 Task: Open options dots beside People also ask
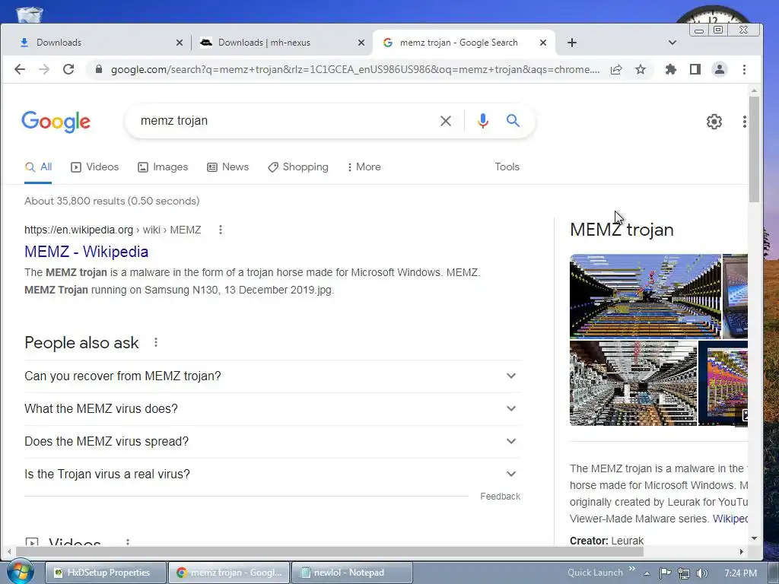coord(156,342)
